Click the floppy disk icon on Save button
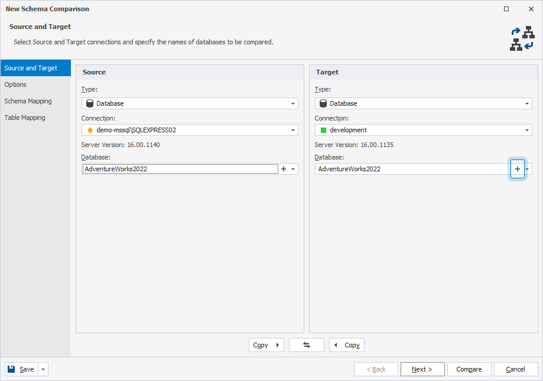Screen dimensions: 543x381 coord(10,369)
